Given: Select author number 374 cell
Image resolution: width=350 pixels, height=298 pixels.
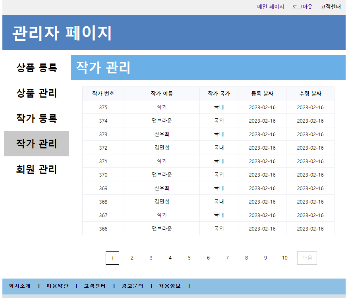Looking at the screenshot, I should click(103, 121).
